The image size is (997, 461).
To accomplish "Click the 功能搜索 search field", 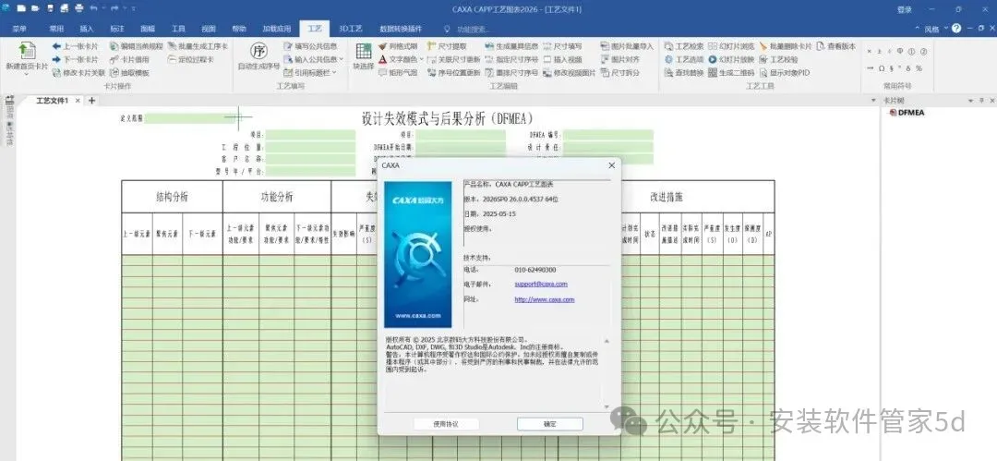I will [x=473, y=30].
